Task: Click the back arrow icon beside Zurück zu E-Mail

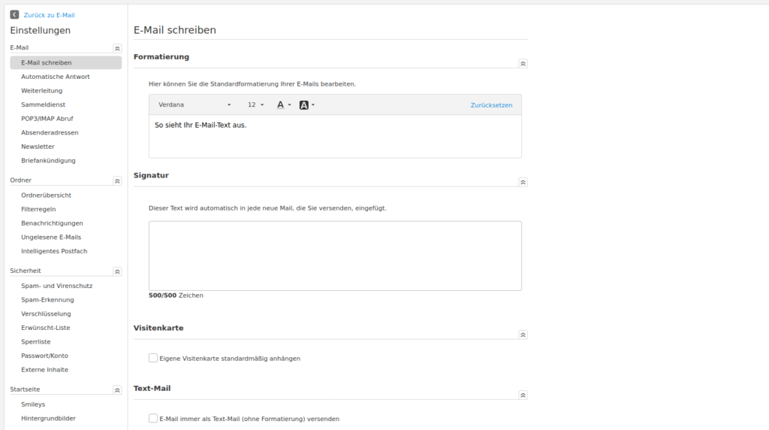Action: tap(14, 14)
